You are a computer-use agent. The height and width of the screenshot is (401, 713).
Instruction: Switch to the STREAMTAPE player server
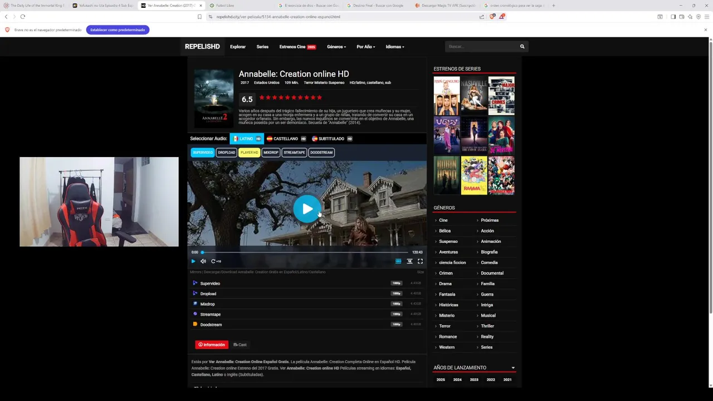click(x=294, y=153)
